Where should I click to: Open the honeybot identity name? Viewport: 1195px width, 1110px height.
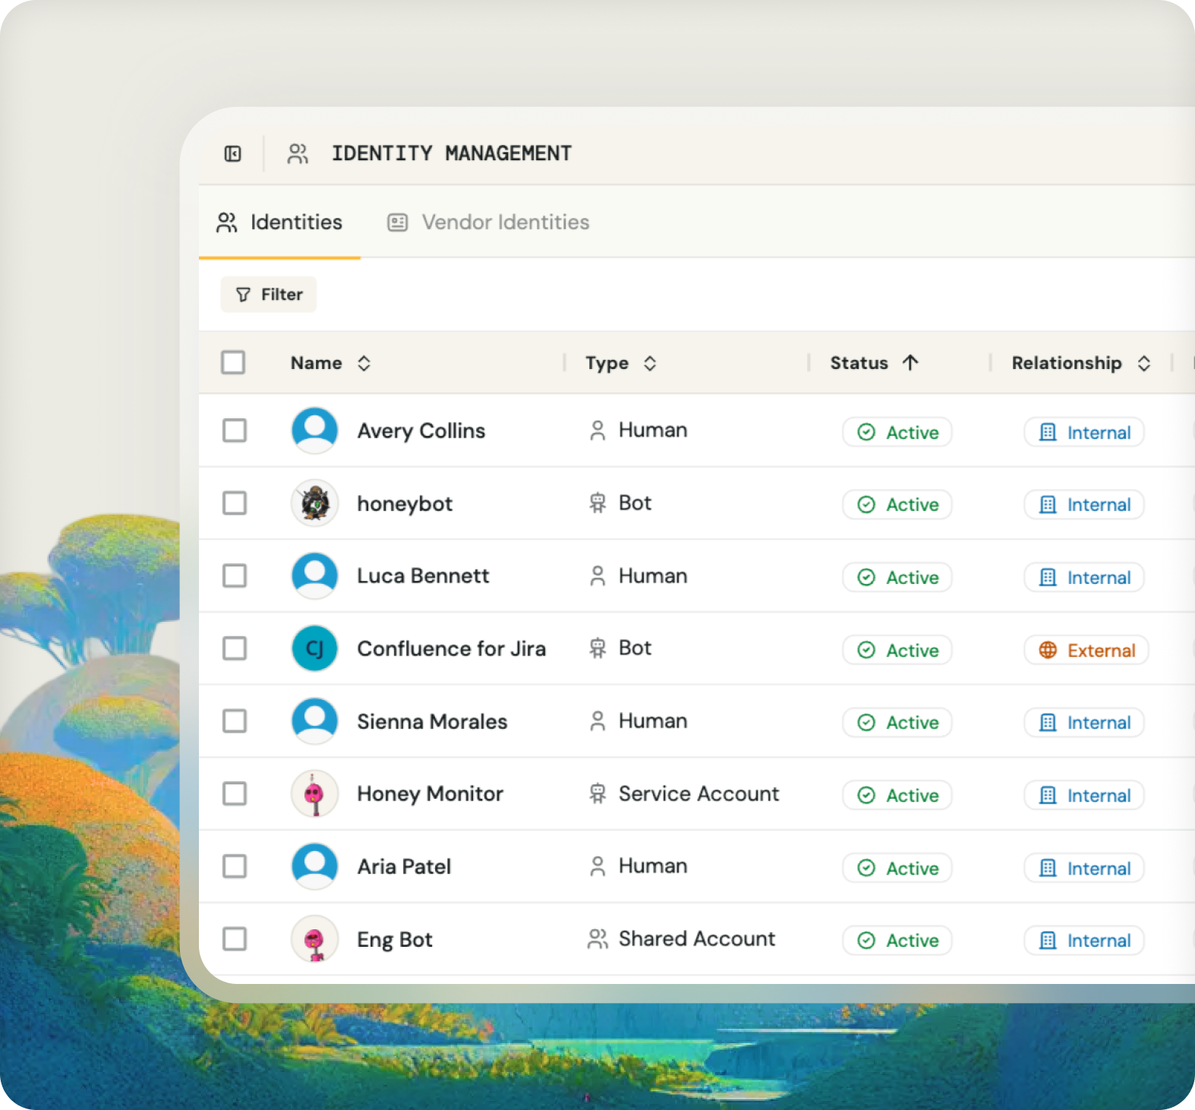click(x=405, y=504)
